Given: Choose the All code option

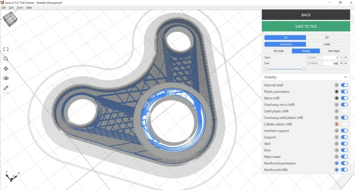Looking at the screenshot, I should (x=278, y=51).
